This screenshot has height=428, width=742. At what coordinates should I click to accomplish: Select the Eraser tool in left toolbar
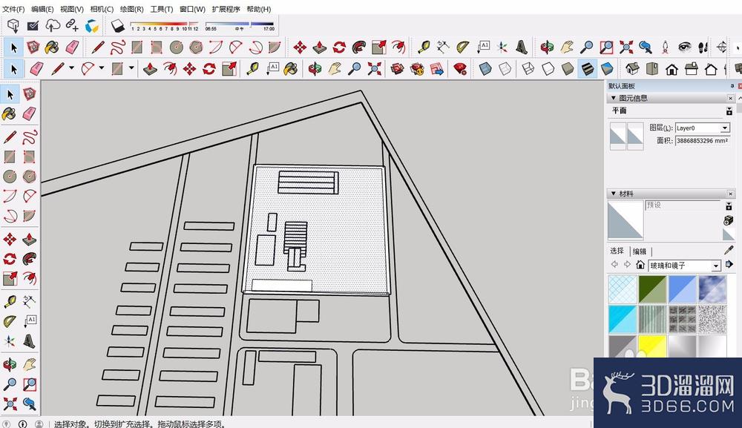click(29, 113)
